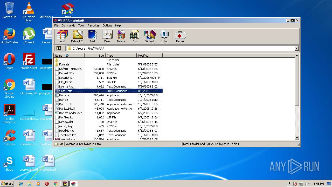
Task: Select RarExt64.dll file
Action: pyautogui.click(x=108, y=109)
